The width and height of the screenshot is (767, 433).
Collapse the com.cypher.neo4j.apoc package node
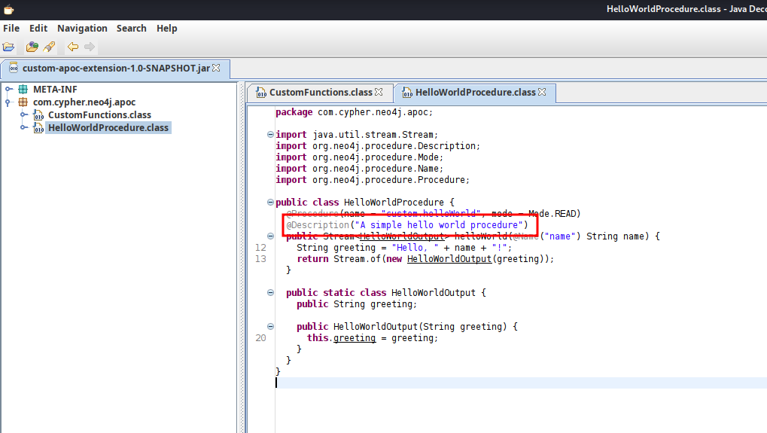(x=9, y=102)
